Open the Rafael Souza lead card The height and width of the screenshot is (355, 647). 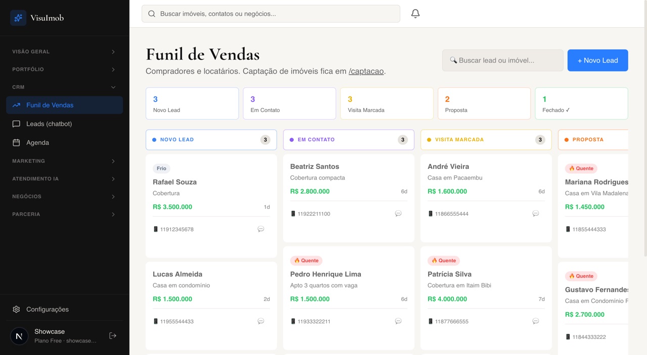[x=211, y=206]
